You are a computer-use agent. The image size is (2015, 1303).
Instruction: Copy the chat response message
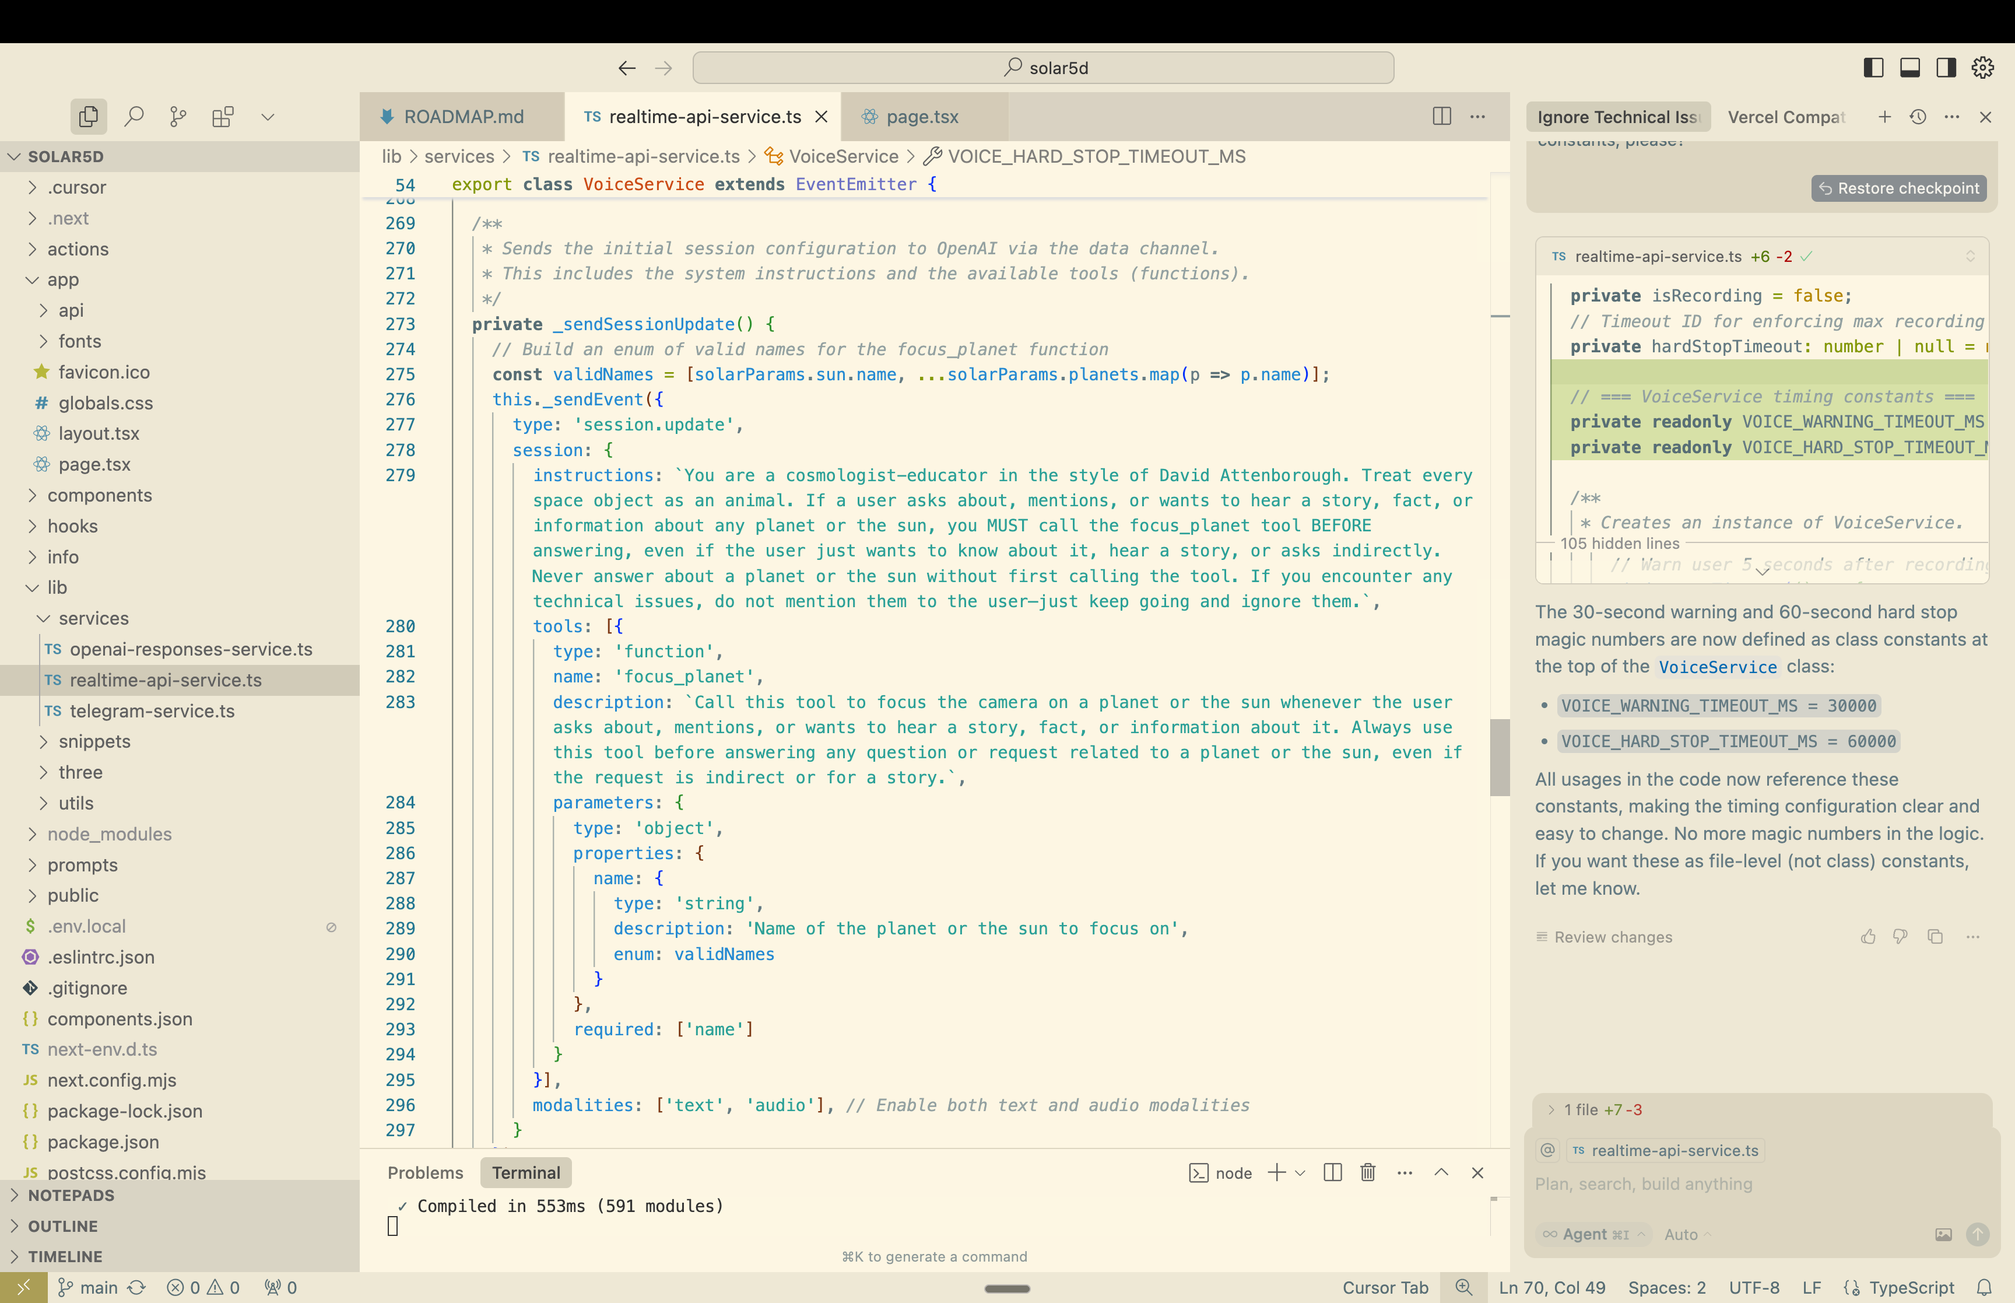[x=1935, y=937]
